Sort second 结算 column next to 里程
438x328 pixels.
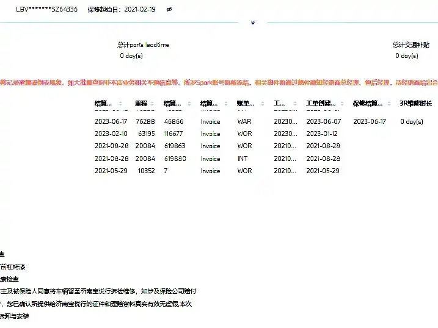[189, 104]
